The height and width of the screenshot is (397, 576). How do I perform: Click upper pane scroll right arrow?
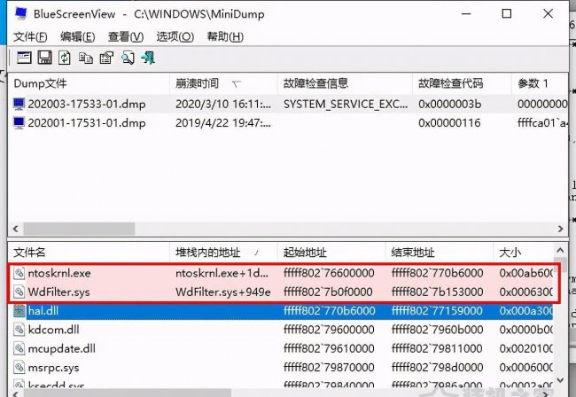point(560,229)
